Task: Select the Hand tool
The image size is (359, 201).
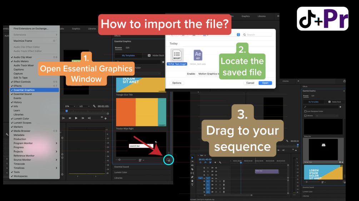Action: tap(192, 181)
